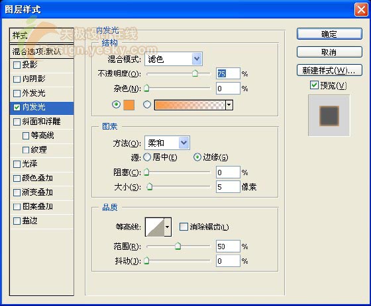Click the layer style preview thumbnail
The height and width of the screenshot is (306, 371).
(x=329, y=116)
